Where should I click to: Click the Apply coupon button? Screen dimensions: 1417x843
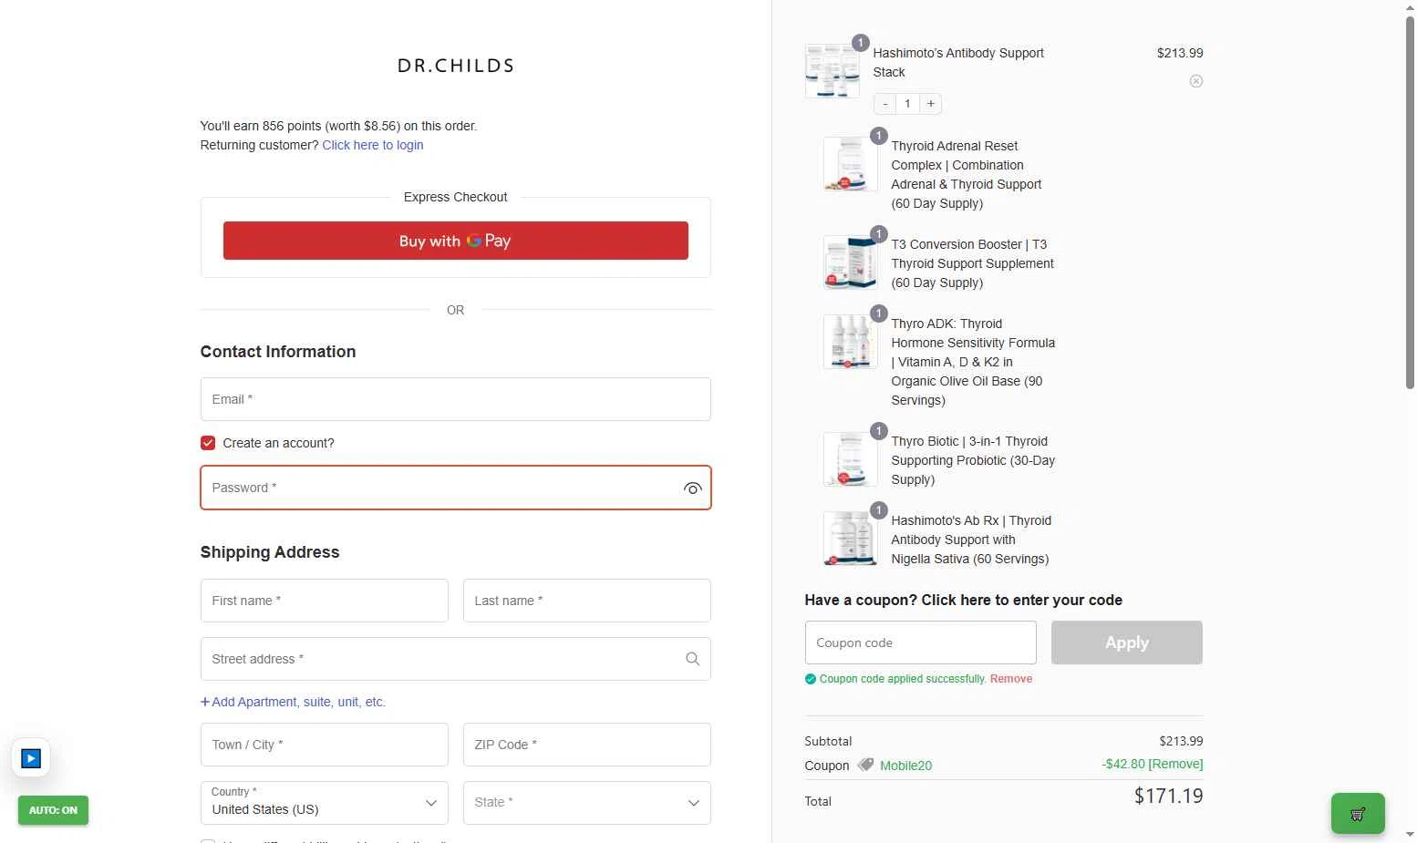1127,643
